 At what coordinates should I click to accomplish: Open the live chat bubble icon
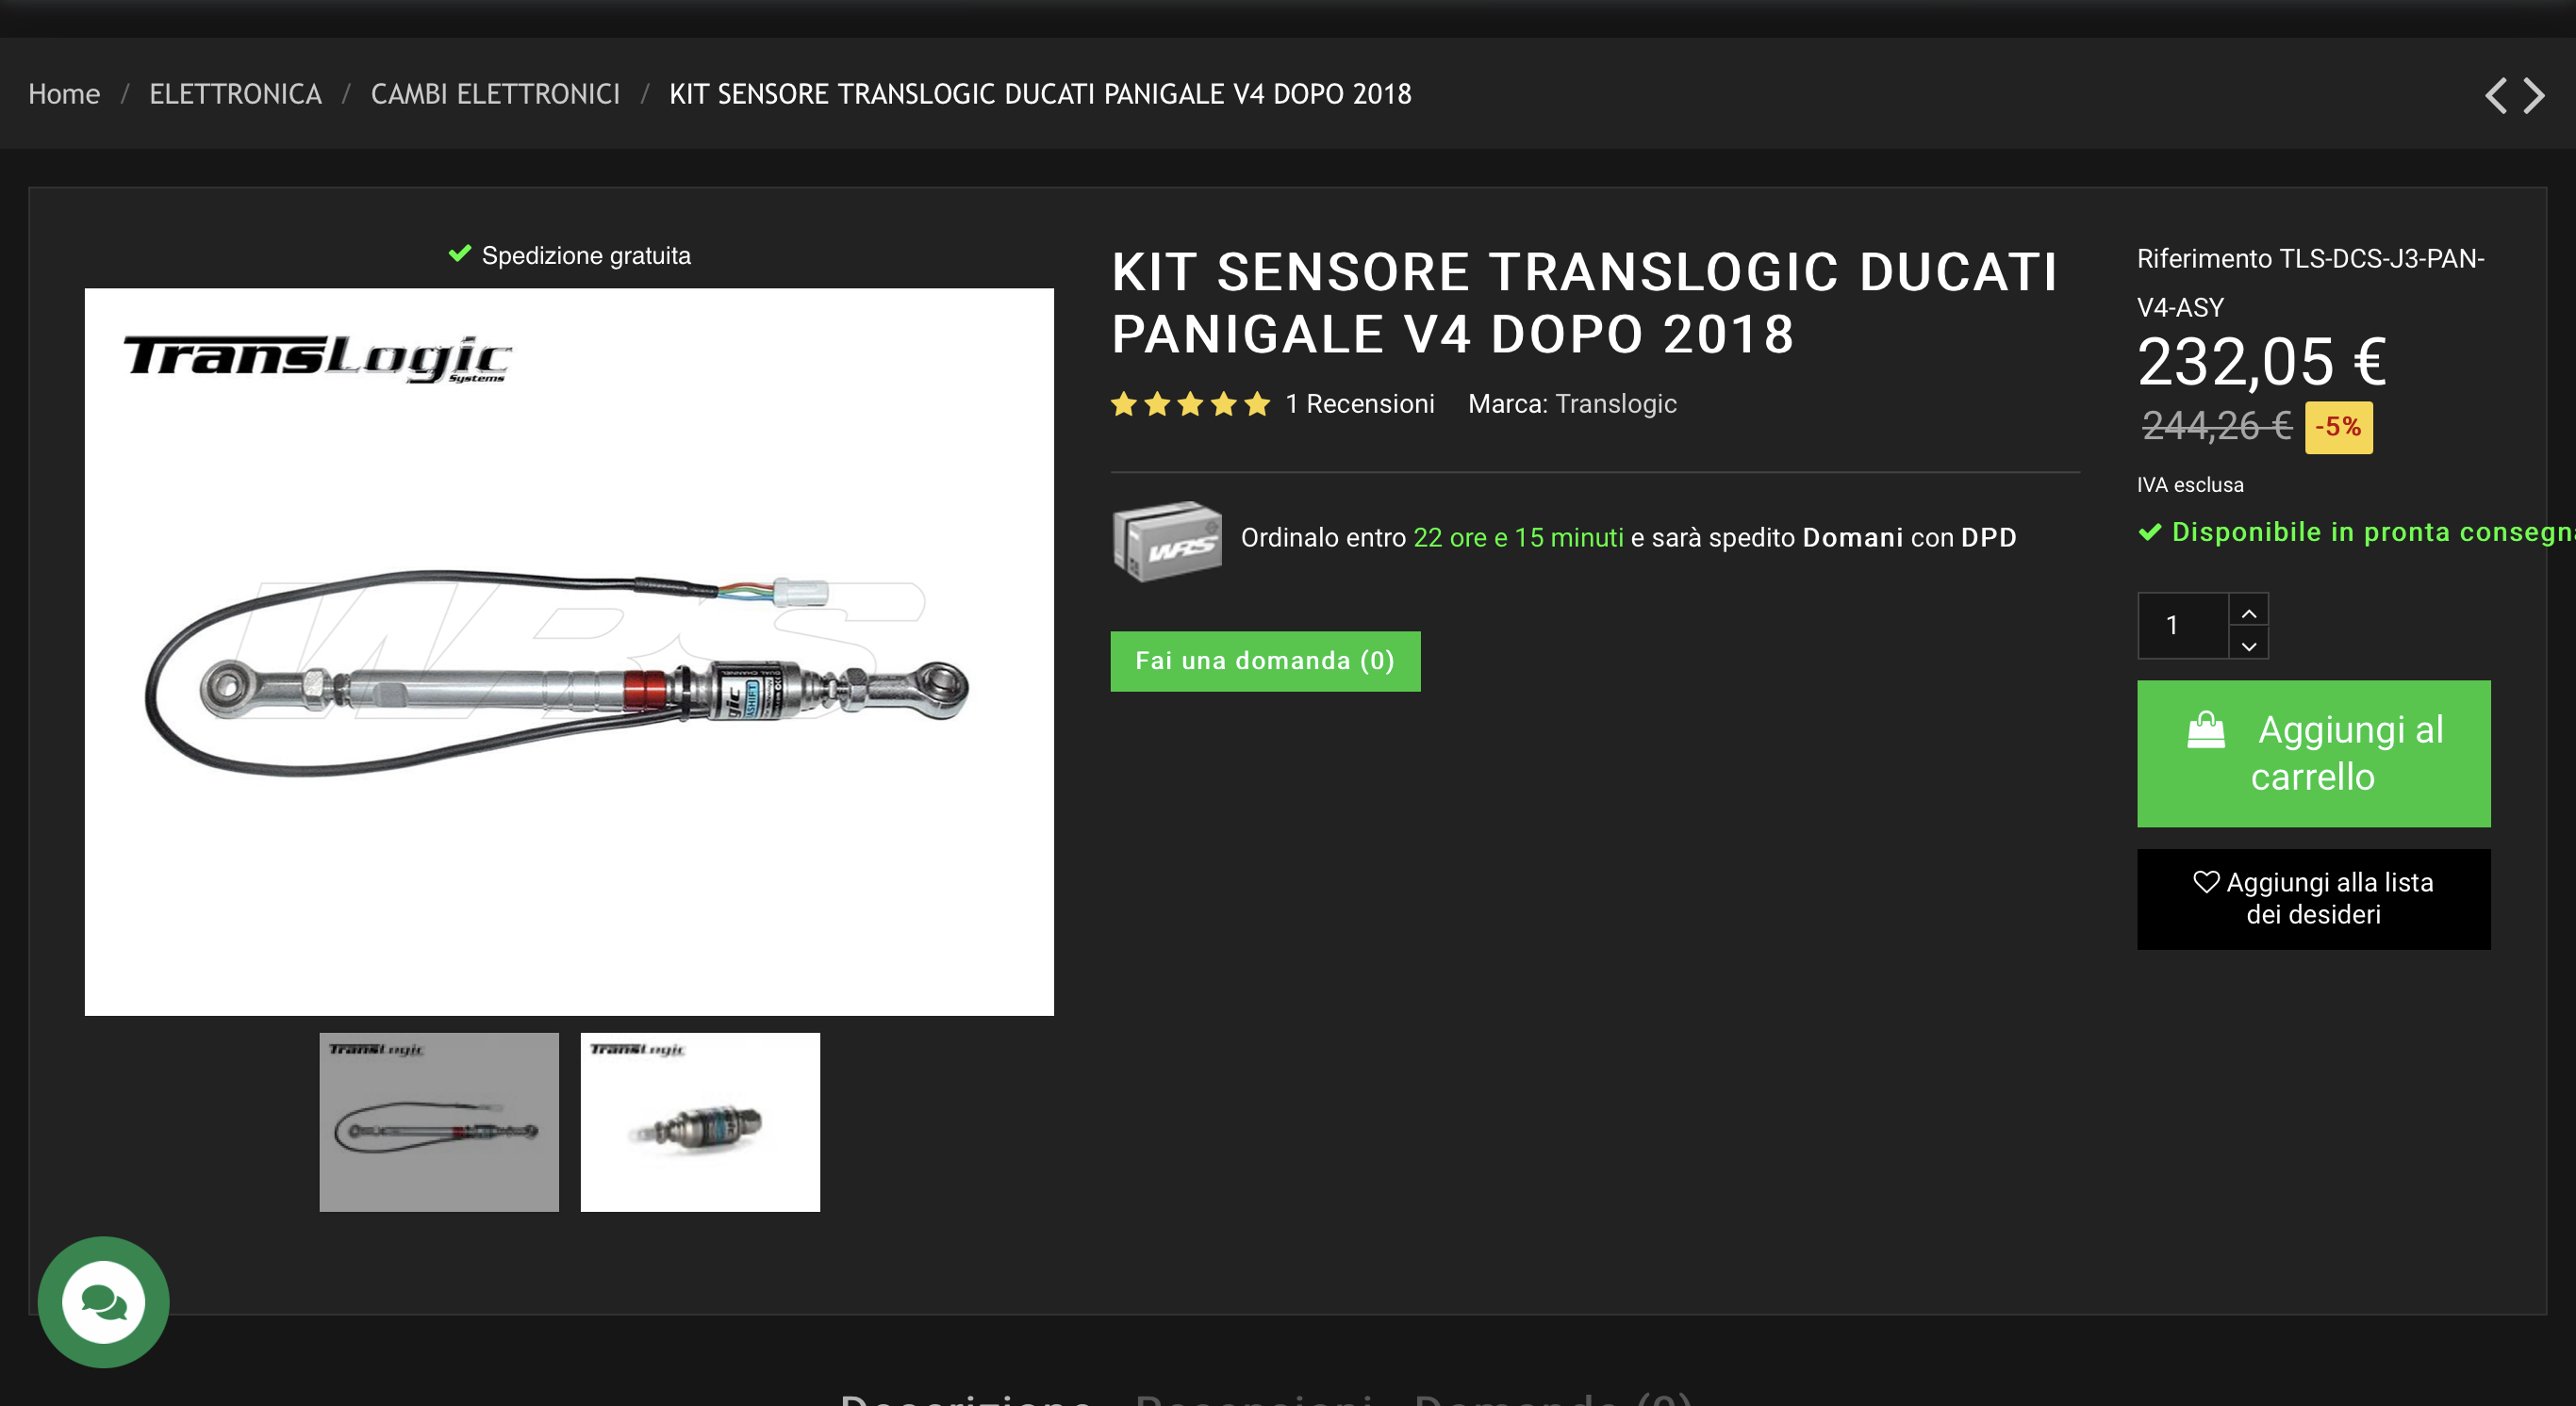click(103, 1301)
